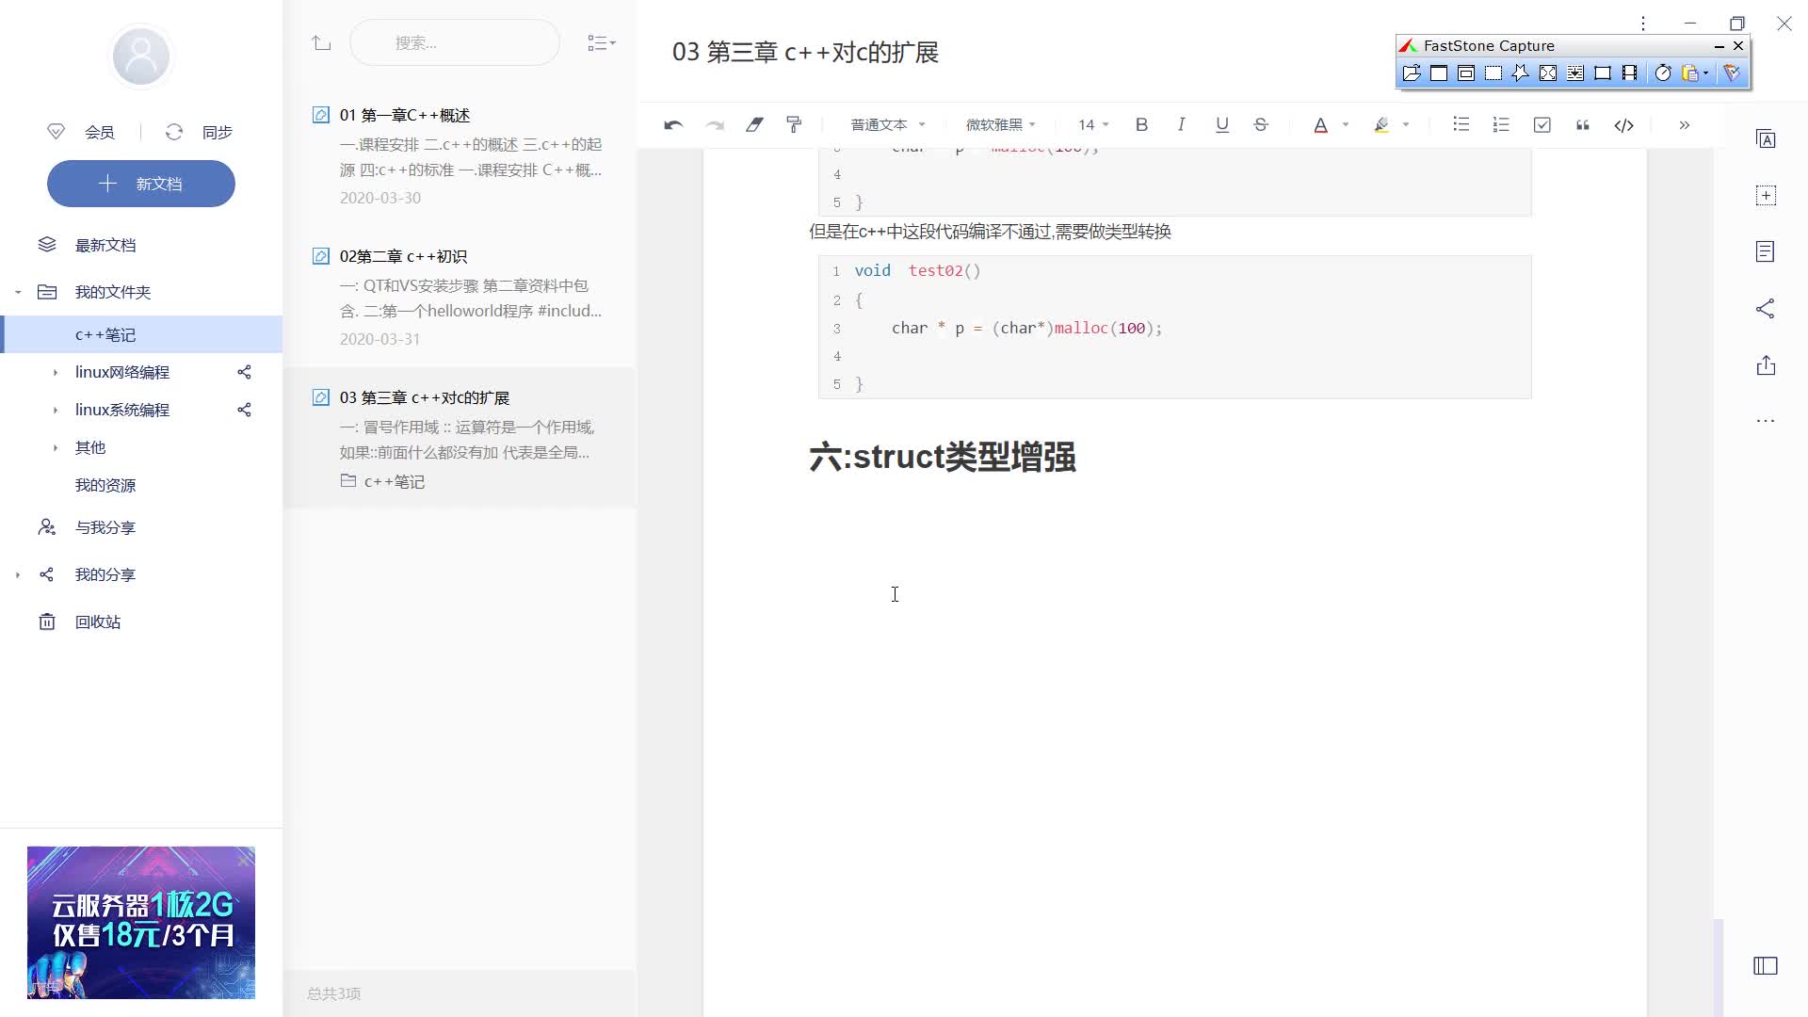The width and height of the screenshot is (1808, 1017).
Task: Capture window object in FastStone
Action: click(1466, 73)
